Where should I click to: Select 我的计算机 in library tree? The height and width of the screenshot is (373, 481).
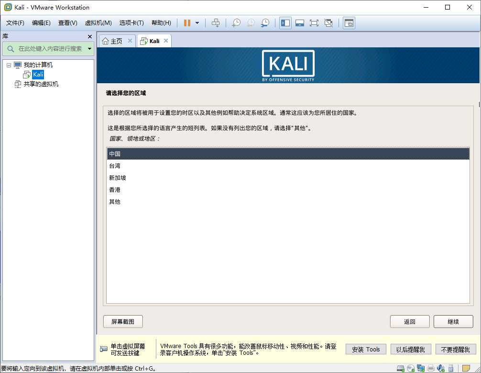(x=38, y=65)
